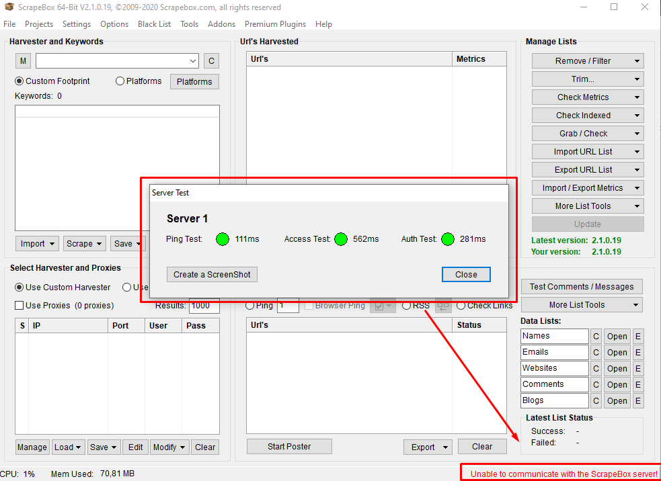Open the Premium Plugins menu
The image size is (661, 481).
pyautogui.click(x=275, y=24)
